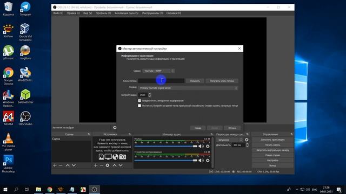Add a source with the Источники plus icon
The image size is (346, 194).
pyautogui.click(x=96, y=165)
